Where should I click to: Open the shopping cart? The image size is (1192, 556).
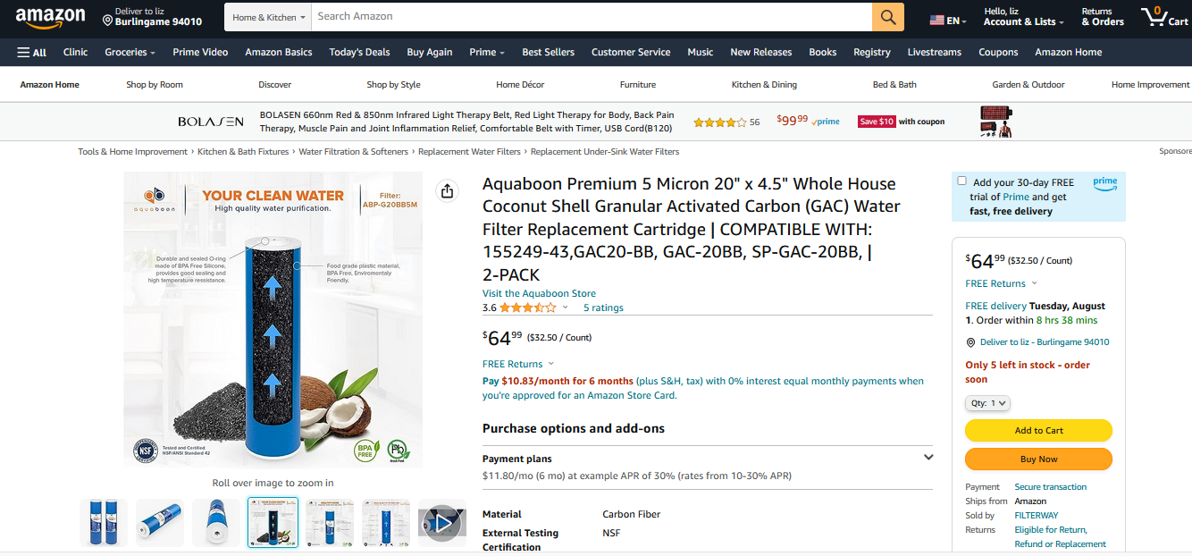[1163, 17]
